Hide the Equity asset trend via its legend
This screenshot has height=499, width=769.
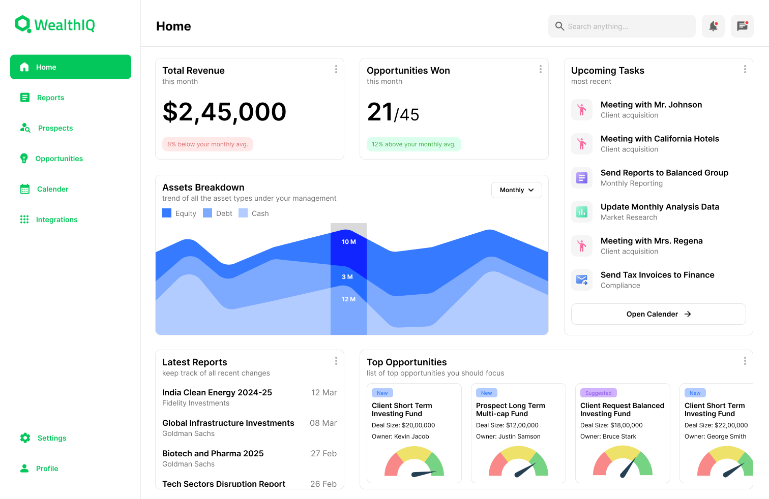(x=179, y=213)
